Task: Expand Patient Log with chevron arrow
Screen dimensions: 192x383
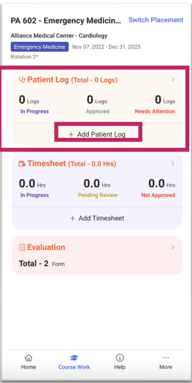Action: pos(173,80)
